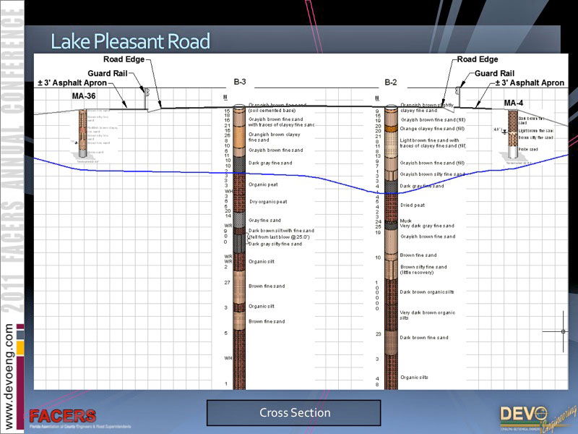Select the B-3 boring label
This screenshot has width=578, height=434.
click(x=239, y=83)
